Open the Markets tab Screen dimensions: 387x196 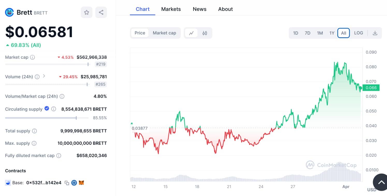pos(171,9)
